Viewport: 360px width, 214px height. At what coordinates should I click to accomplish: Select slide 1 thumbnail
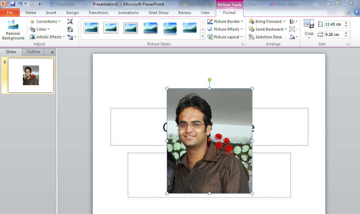pyautogui.click(x=31, y=75)
